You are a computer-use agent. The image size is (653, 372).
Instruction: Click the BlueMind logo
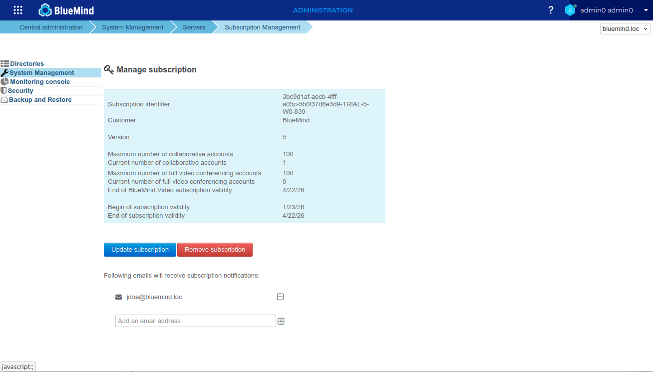click(x=66, y=10)
